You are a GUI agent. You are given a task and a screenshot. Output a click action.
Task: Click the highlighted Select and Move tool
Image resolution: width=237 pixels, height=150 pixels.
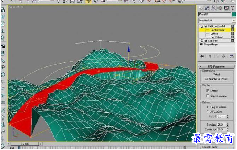click(x=88, y=1)
